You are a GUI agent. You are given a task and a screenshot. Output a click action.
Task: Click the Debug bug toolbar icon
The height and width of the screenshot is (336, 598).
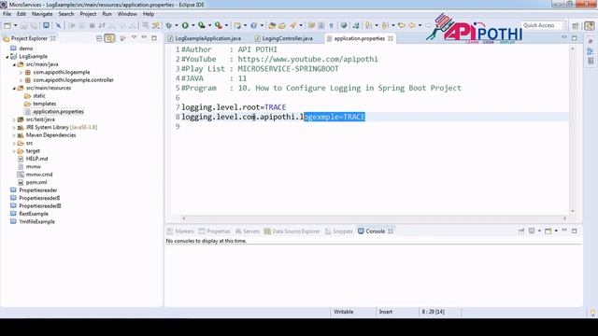(168, 25)
